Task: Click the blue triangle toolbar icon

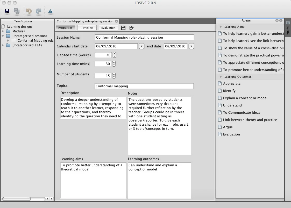Action: (50, 11)
